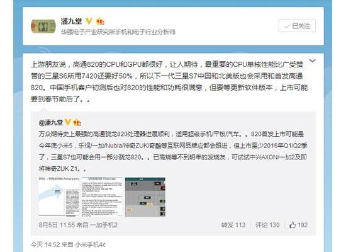The width and height of the screenshot is (346, 252).
Task: Click the analyst description under username
Action: pyautogui.click(x=118, y=32)
